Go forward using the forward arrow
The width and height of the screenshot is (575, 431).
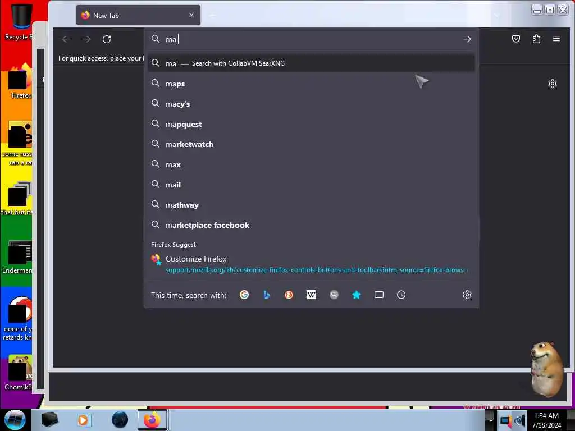[86, 39]
